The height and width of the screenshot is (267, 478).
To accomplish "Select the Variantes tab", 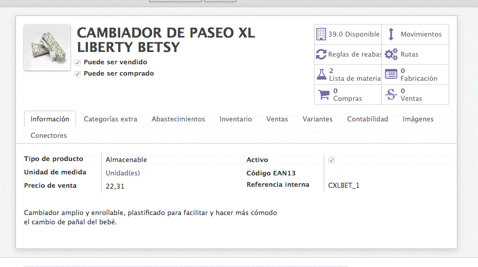I will pos(317,119).
